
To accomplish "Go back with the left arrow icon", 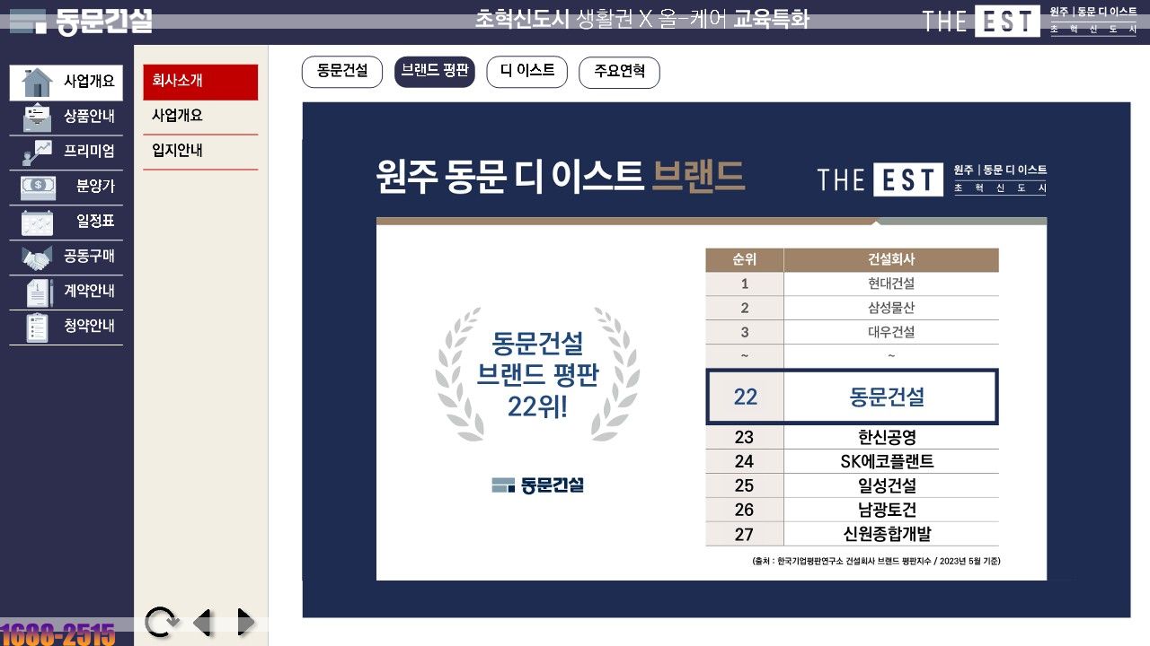I will pyautogui.click(x=203, y=622).
